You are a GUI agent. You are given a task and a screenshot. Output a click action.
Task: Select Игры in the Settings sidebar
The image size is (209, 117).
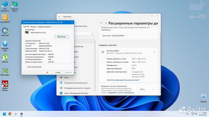[x=66, y=78]
